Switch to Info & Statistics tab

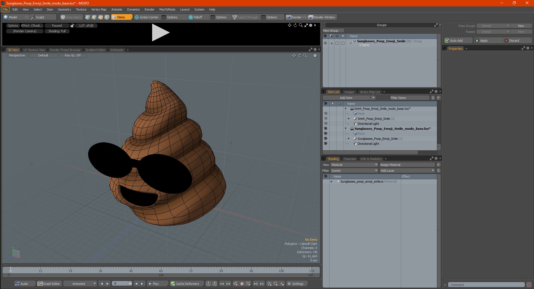click(371, 159)
